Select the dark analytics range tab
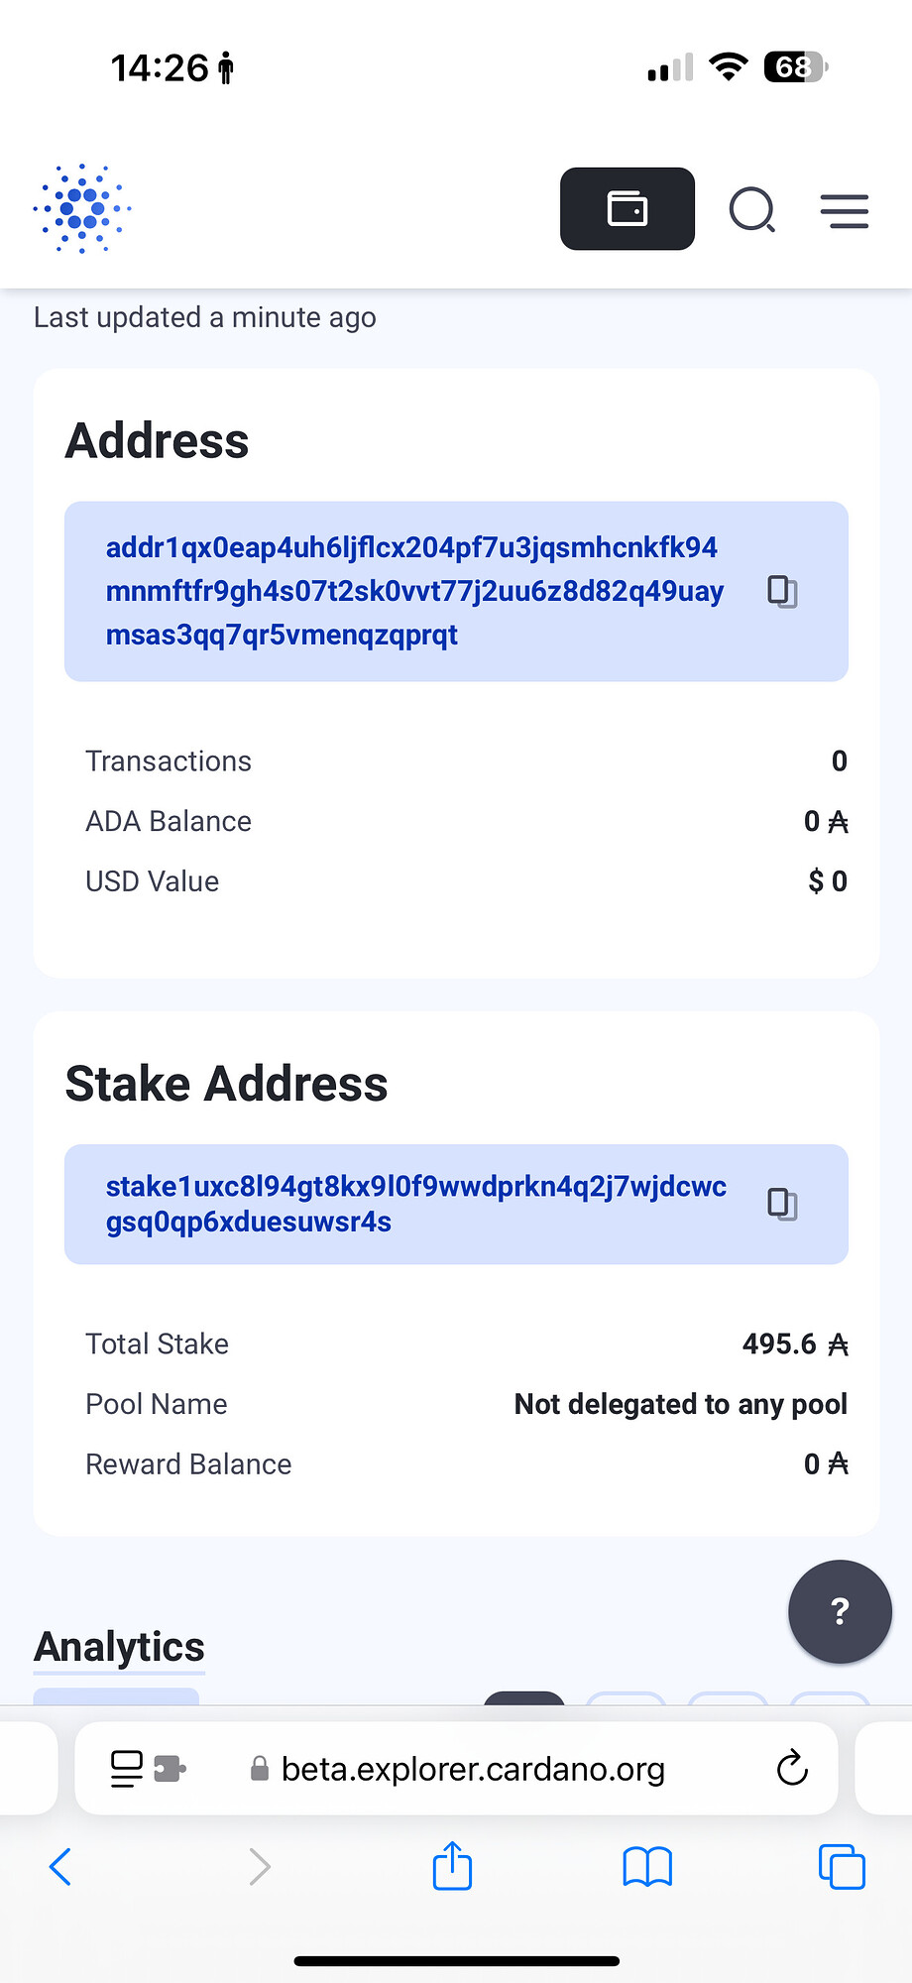The height and width of the screenshot is (1983, 912). click(x=524, y=1698)
